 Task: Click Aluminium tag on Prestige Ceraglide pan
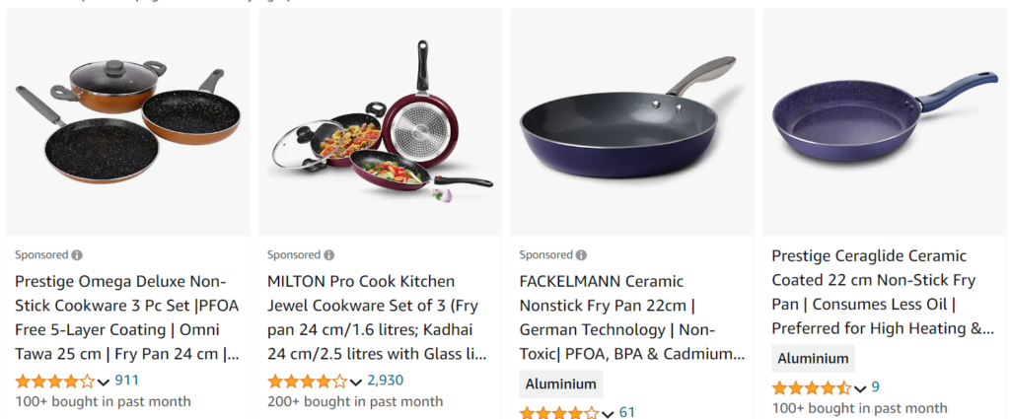pos(813,359)
